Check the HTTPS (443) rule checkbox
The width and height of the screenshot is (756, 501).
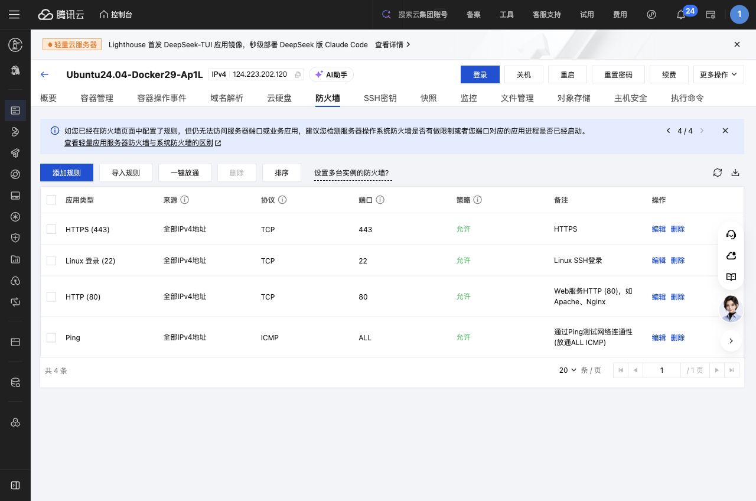[51, 229]
